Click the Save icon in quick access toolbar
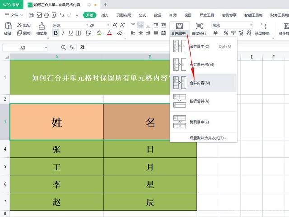The width and height of the screenshot is (289, 217). click(31, 15)
